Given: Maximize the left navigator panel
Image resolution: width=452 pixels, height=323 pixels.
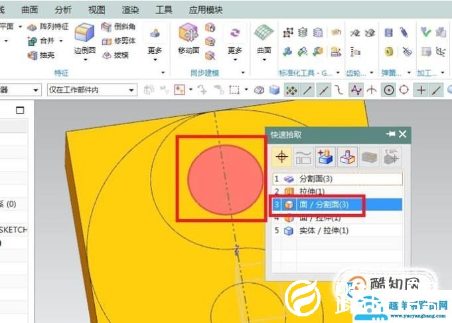Looking at the screenshot, I should point(20,110).
